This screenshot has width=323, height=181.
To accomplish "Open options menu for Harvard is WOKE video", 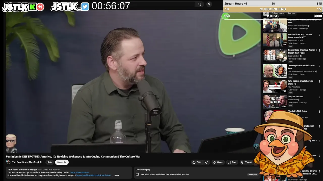I will point(320,35).
